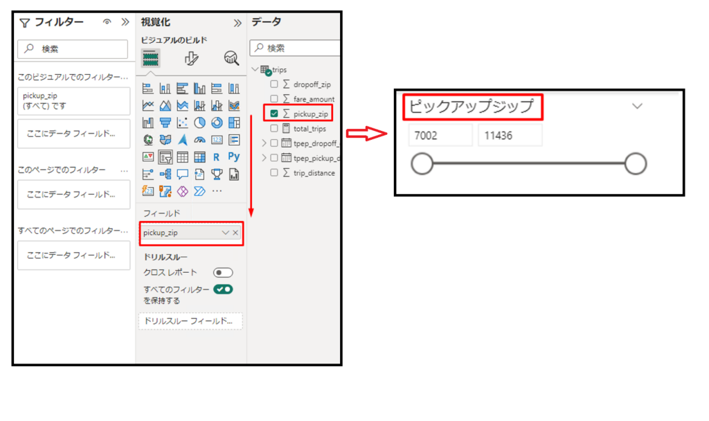Image resolution: width=709 pixels, height=421 pixels.
Task: Check the tpep_pickup_ field checkbox
Action: point(274,158)
